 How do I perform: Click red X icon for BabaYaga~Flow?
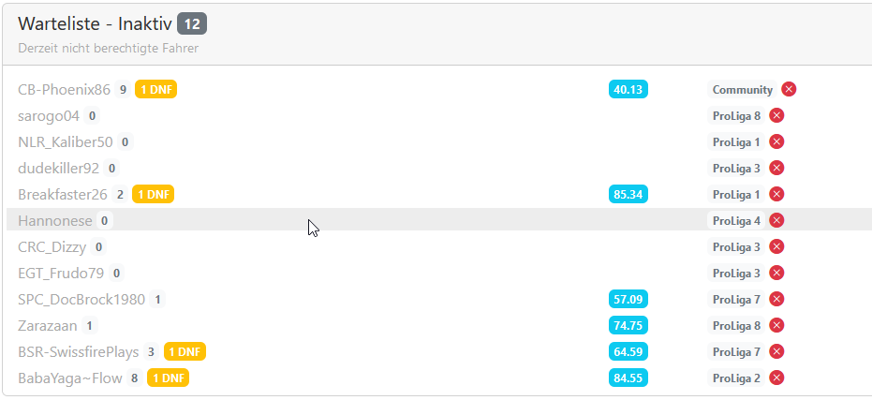point(776,378)
